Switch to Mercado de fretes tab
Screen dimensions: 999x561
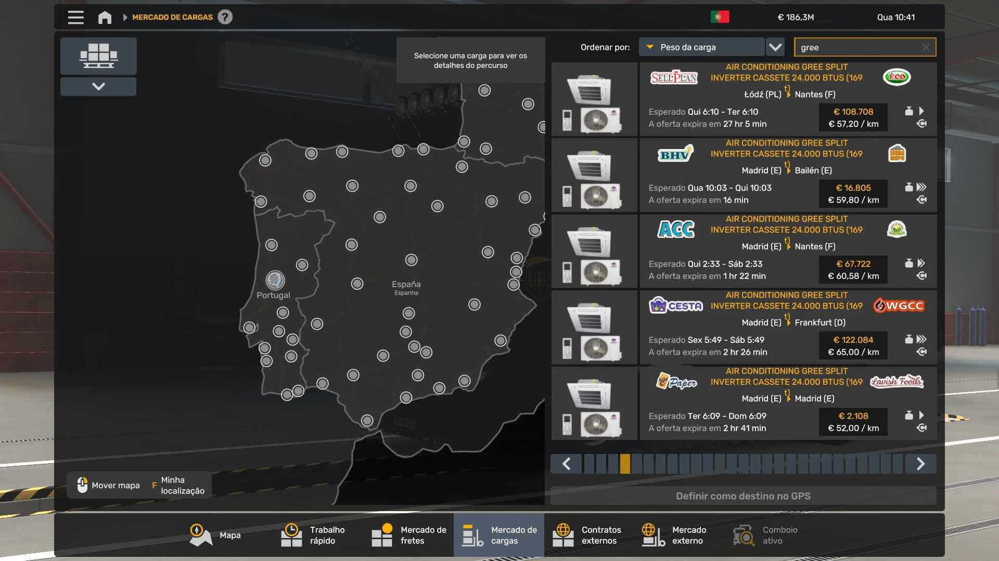(409, 535)
